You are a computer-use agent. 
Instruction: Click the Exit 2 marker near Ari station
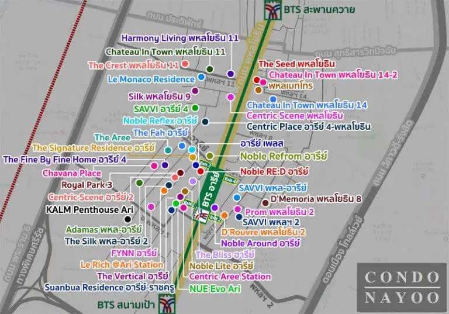pos(215,218)
